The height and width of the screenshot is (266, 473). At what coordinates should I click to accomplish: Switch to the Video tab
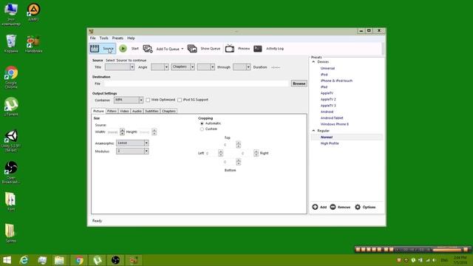pos(124,111)
